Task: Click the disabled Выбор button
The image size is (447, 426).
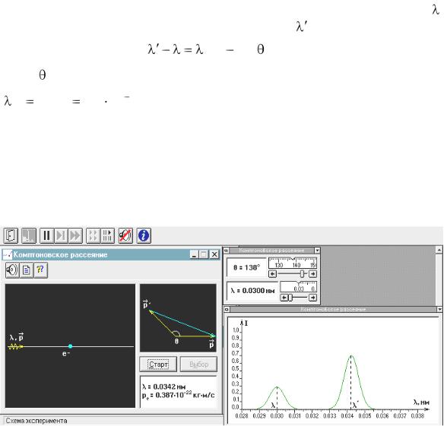Action: click(x=198, y=364)
